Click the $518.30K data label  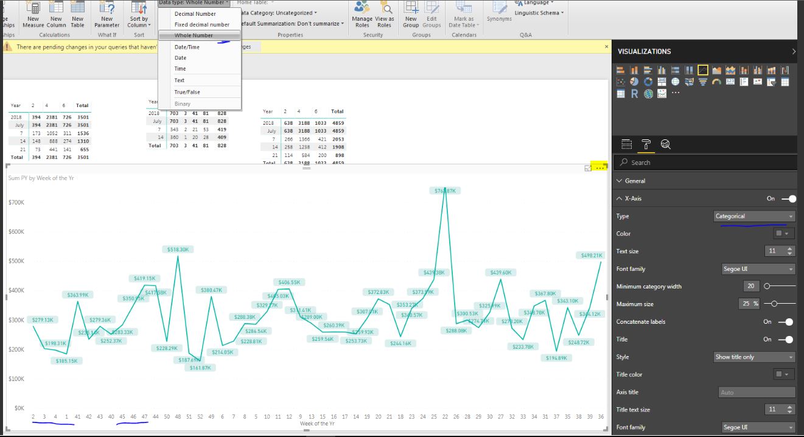tap(178, 250)
